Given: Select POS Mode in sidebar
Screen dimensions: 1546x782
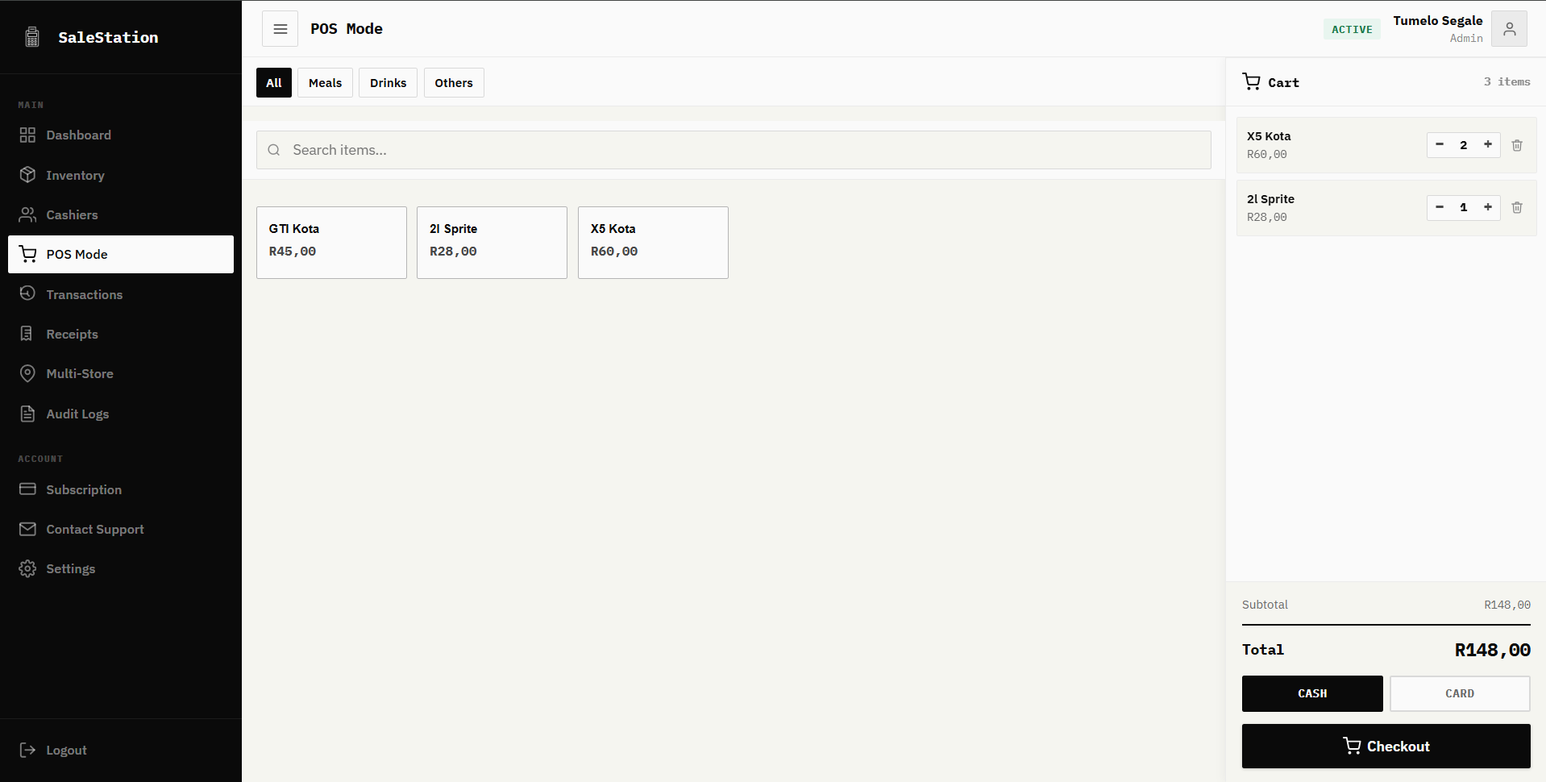Looking at the screenshot, I should [x=121, y=254].
